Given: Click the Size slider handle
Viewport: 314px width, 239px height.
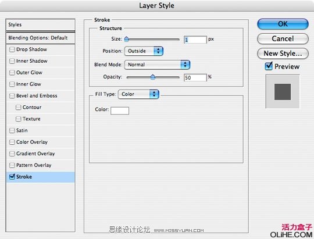Looking at the screenshot, I should (x=127, y=39).
